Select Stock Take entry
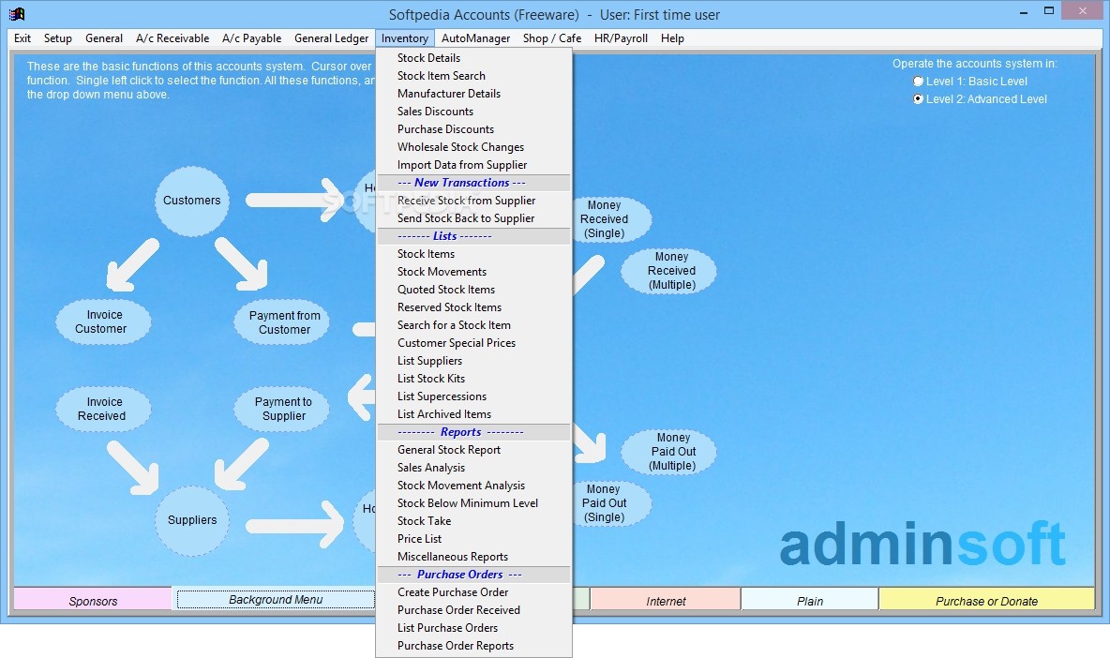This screenshot has width=1110, height=658. tap(473, 521)
